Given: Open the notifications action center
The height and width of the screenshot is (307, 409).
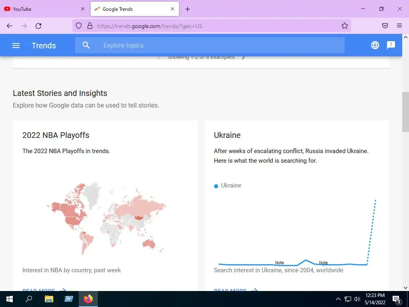Looking at the screenshot, I should 396,299.
